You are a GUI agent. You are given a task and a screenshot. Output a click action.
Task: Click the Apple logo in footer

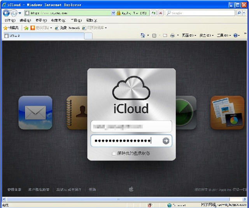131,189
